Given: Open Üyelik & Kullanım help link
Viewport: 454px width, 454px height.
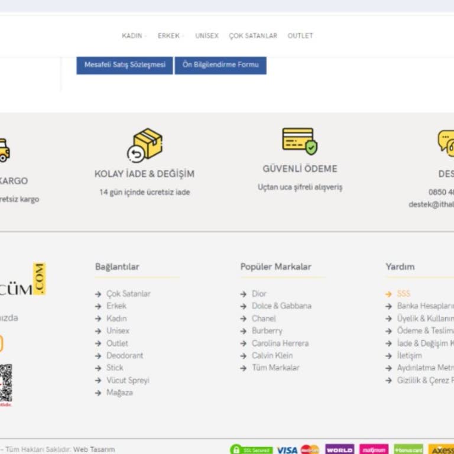Looking at the screenshot, I should (426, 318).
